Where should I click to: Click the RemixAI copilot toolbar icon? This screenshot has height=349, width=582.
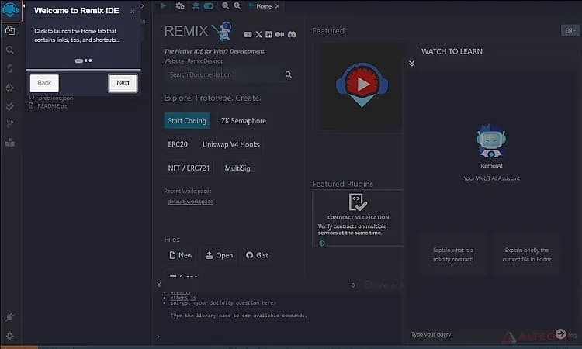pos(196,6)
